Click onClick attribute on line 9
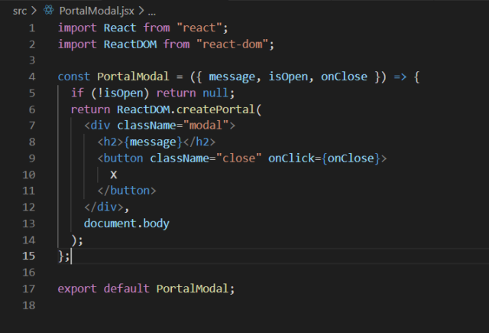This screenshot has height=333, width=489. (x=291, y=158)
